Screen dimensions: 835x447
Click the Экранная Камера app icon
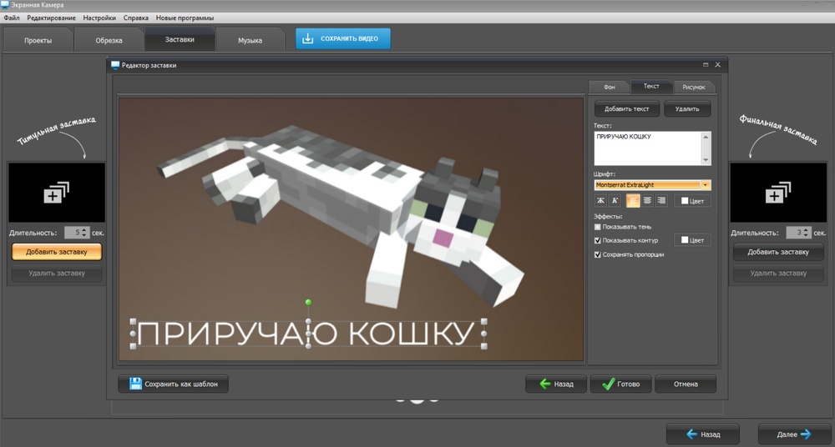tap(5, 5)
